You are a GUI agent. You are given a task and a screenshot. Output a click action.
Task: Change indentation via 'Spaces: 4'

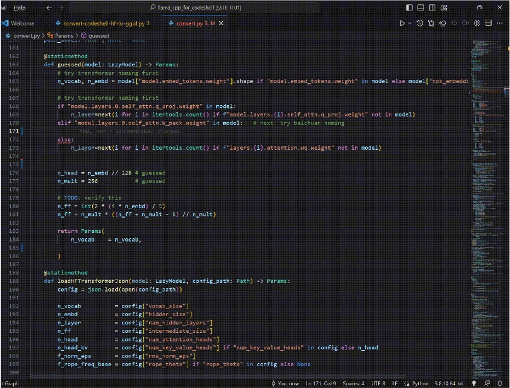pos(353,383)
